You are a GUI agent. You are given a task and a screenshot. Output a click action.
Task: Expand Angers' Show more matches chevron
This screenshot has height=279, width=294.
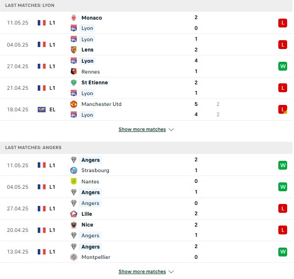pos(171,272)
